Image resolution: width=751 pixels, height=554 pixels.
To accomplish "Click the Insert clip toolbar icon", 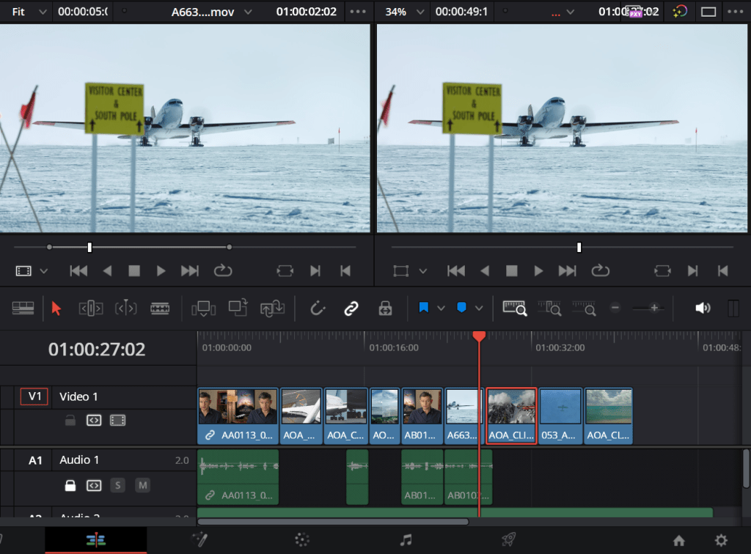I will 203,309.
